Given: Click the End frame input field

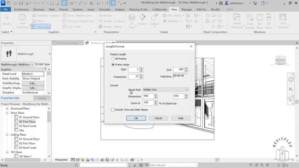Looking at the screenshot, I should pos(179,70).
